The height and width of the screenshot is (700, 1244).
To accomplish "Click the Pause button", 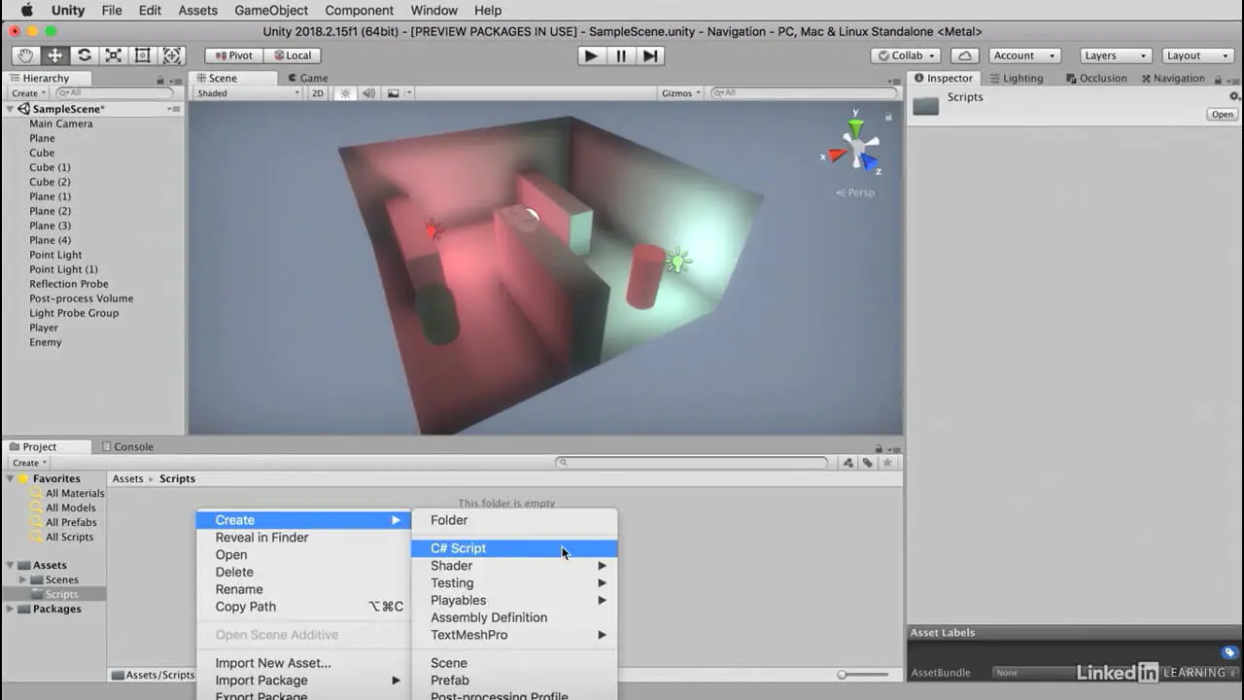I will [621, 55].
